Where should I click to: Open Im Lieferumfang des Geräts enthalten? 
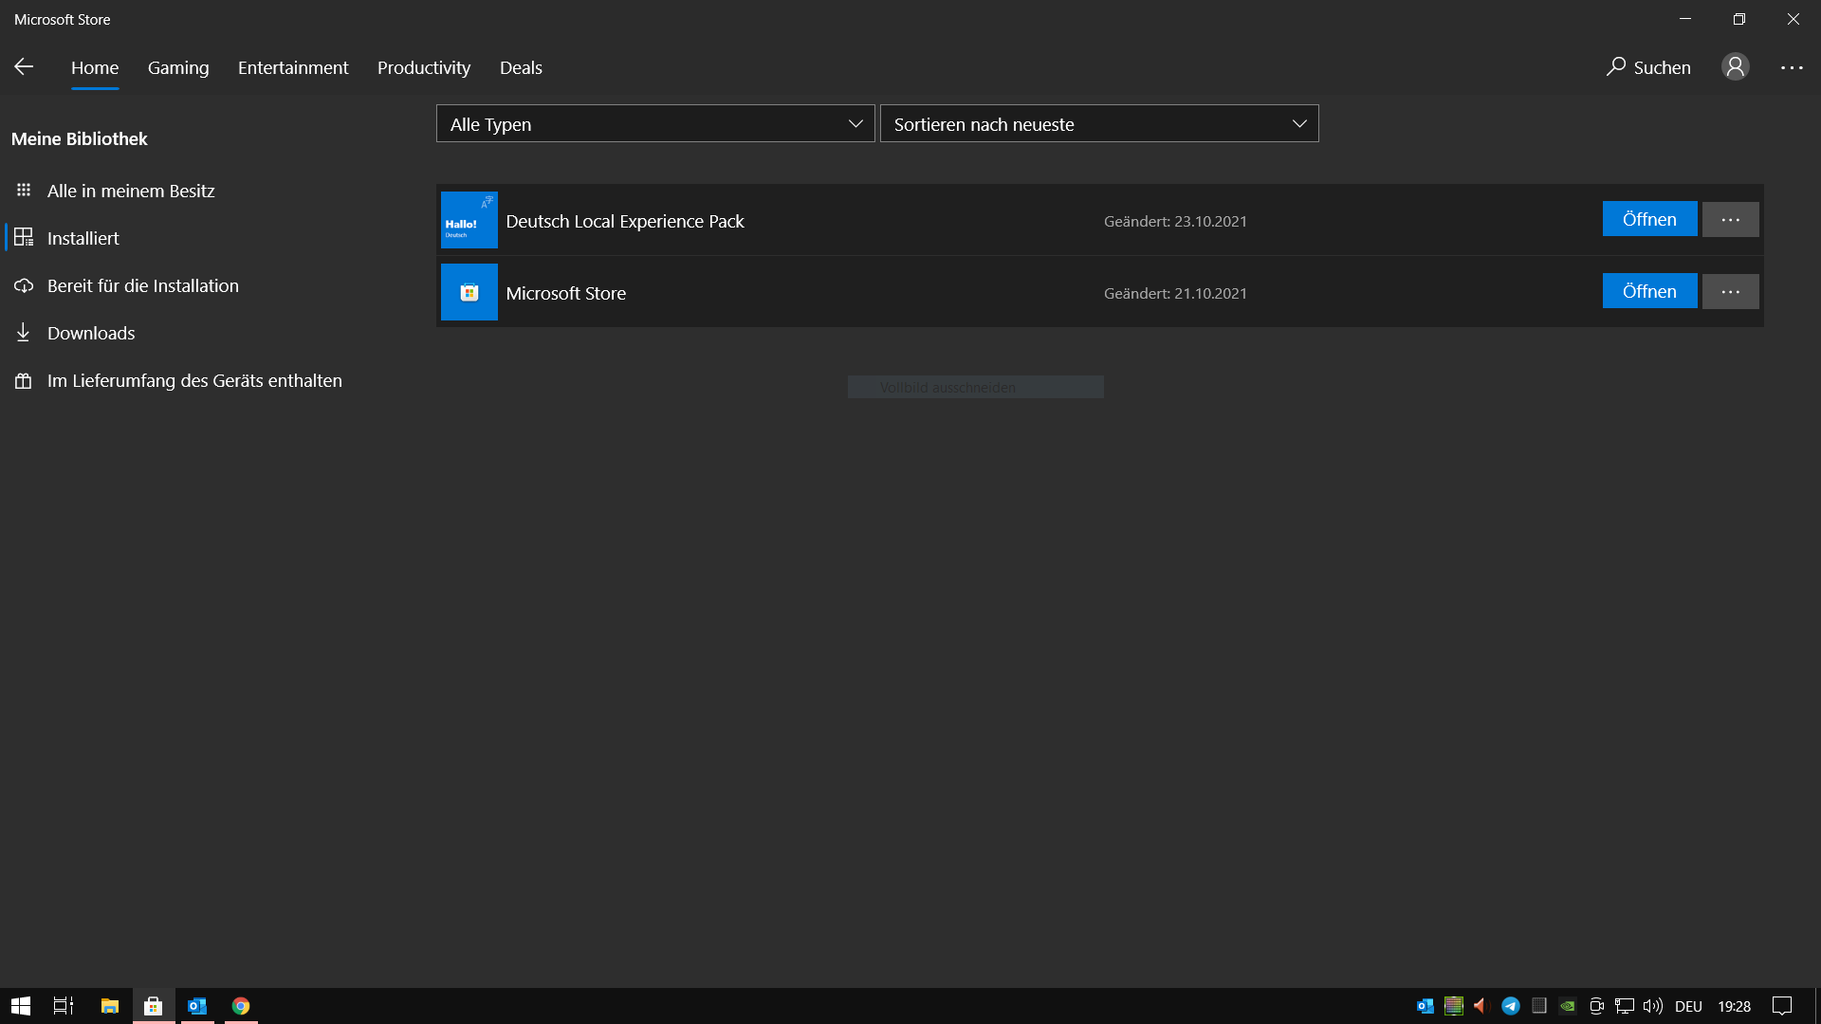click(x=194, y=380)
